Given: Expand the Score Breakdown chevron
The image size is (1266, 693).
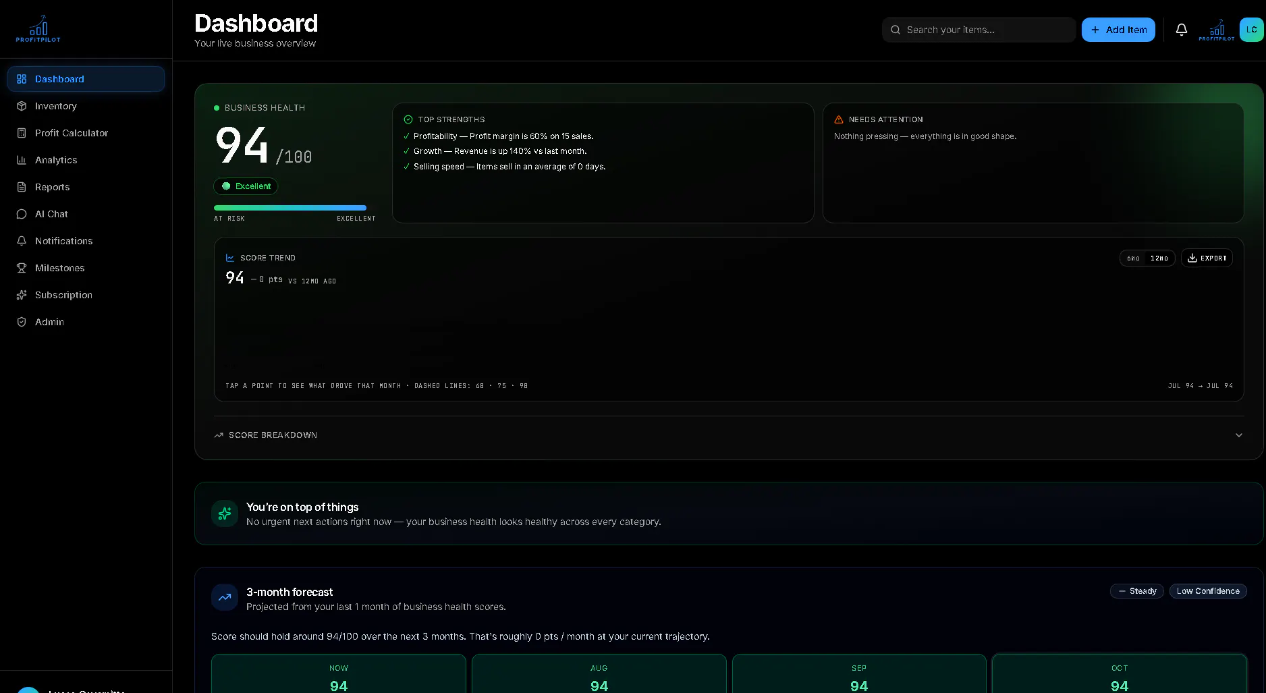Looking at the screenshot, I should [1239, 435].
